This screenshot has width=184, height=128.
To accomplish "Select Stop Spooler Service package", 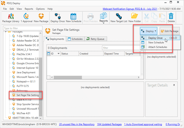I will tap(25, 104).
